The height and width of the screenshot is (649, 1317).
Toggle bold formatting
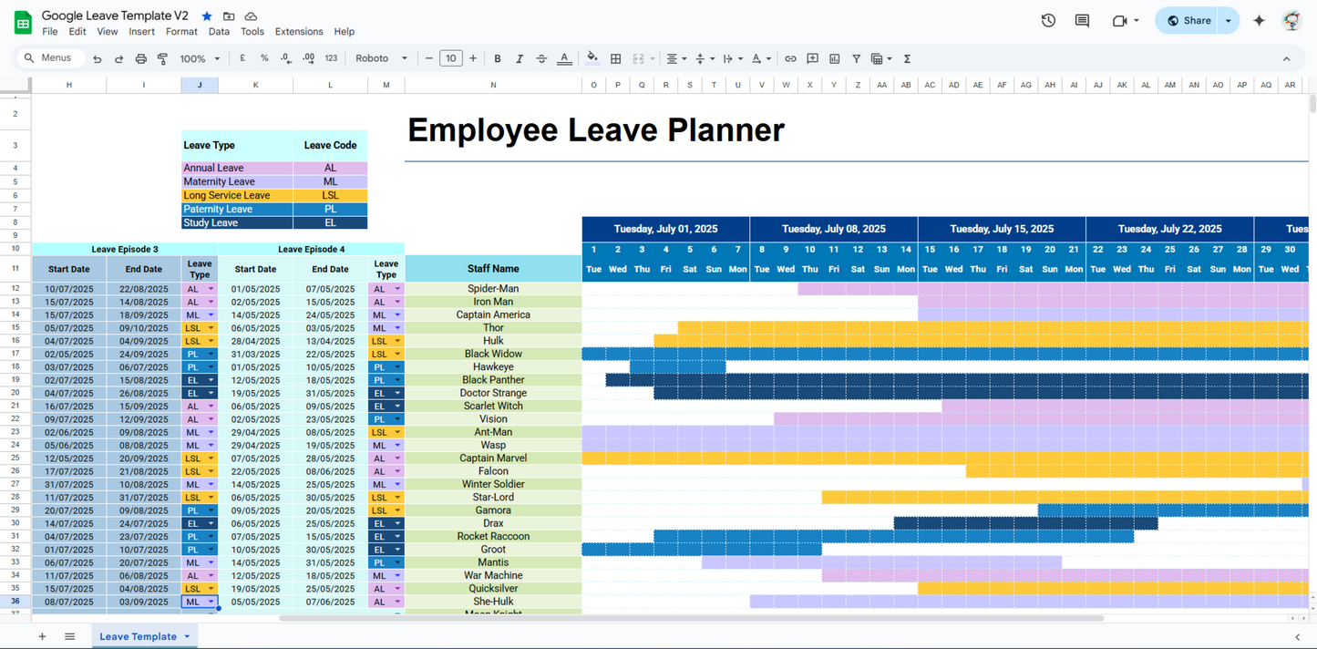[x=497, y=58]
